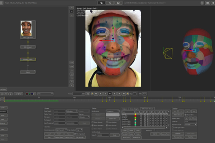The height and width of the screenshot is (143, 215).
Task: Select the Geometry Track node
Action: (28, 60)
